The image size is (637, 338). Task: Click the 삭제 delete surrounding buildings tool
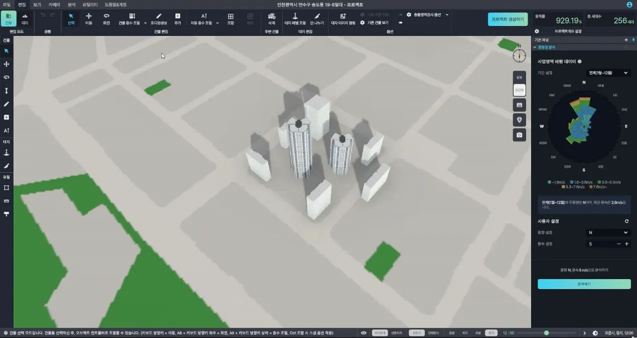[x=271, y=19]
